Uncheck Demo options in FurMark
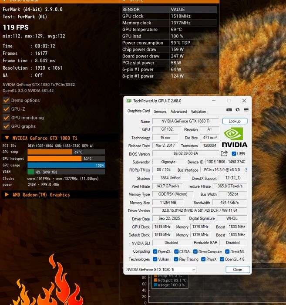The width and height of the screenshot is (286, 305). click(6, 100)
